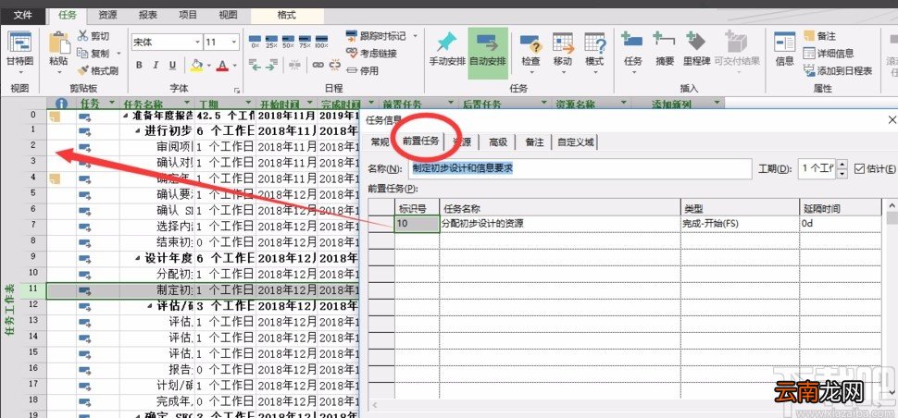This screenshot has width=898, height=418.
Task: Open the font size 11 dropdown
Action: (x=234, y=42)
